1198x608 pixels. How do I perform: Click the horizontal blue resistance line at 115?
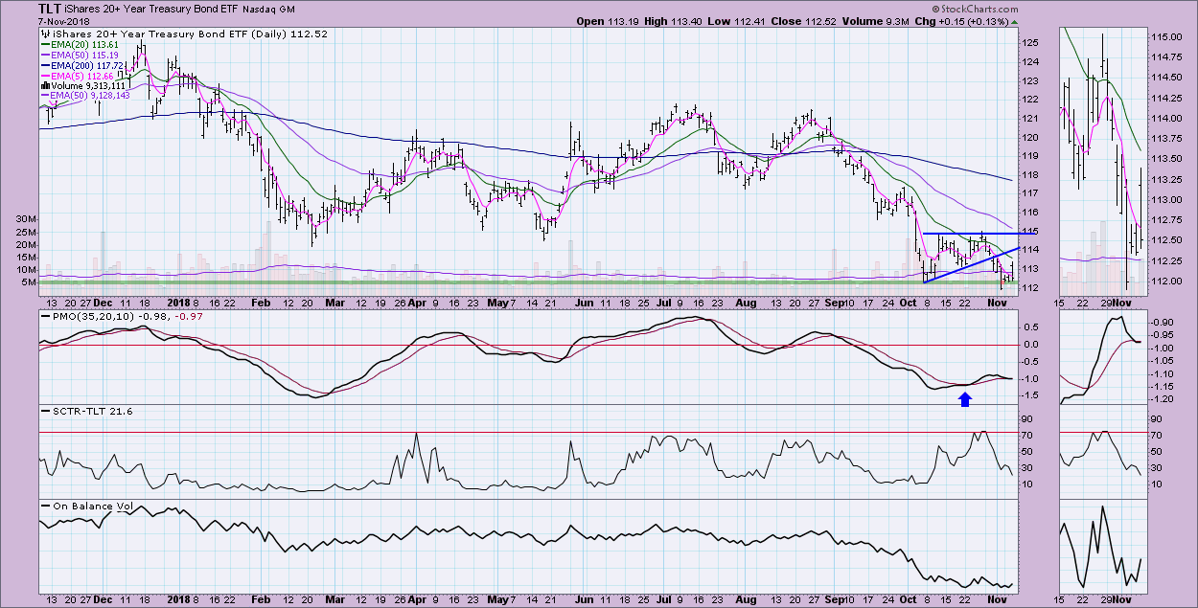pos(968,234)
